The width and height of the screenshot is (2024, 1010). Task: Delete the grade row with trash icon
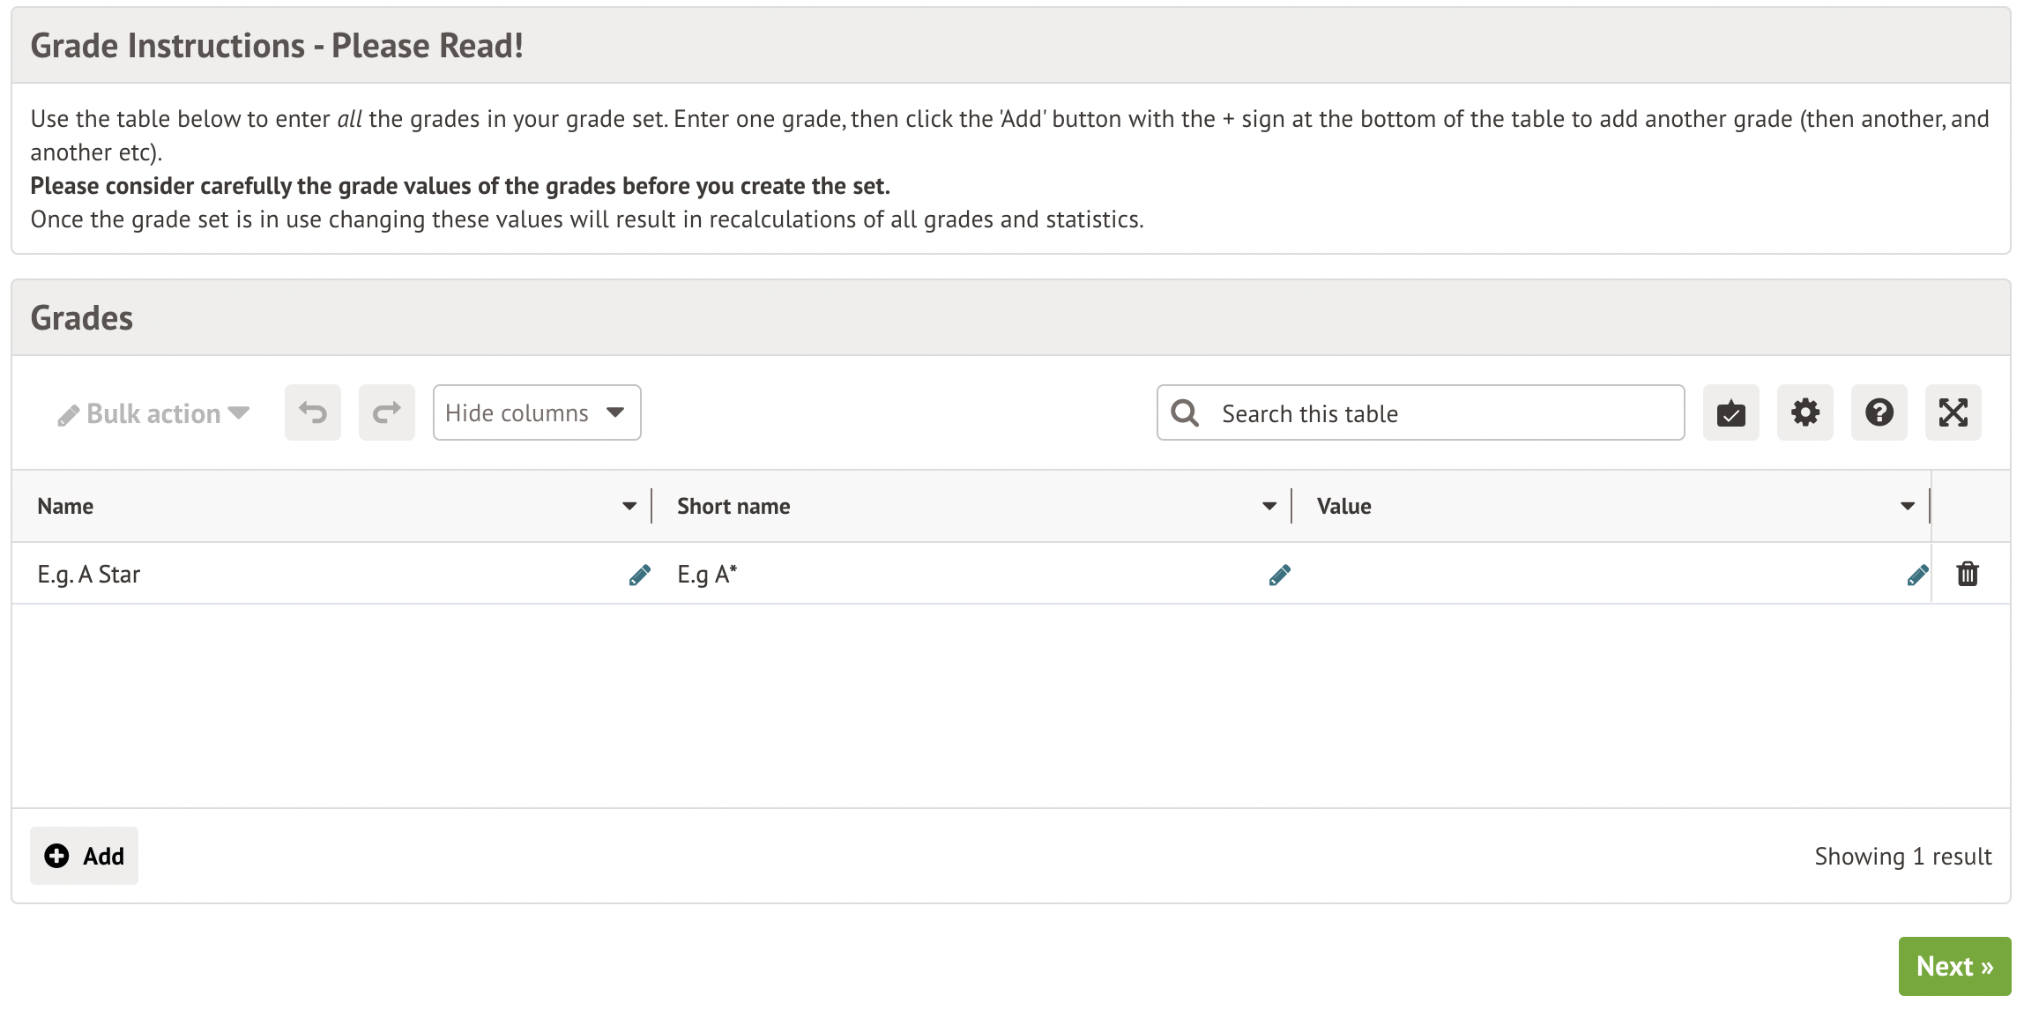(x=1968, y=575)
